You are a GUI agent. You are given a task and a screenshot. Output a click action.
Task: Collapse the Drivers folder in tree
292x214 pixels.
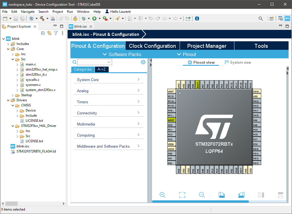(8, 100)
